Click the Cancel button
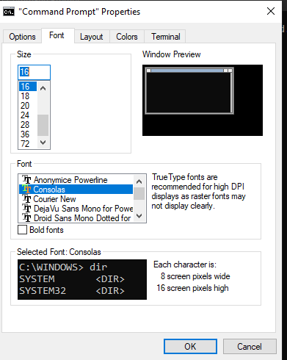 coord(250,347)
